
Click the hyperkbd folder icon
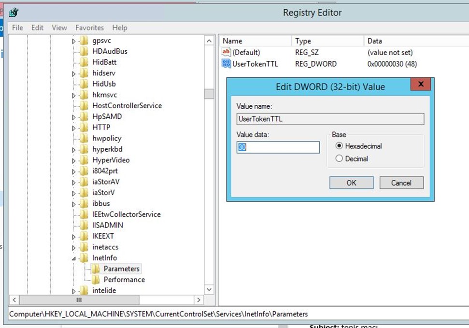pyautogui.click(x=85, y=149)
